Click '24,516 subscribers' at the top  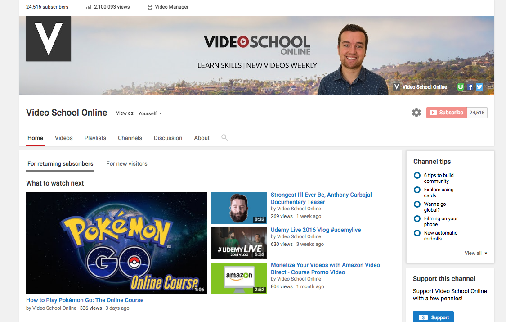click(47, 7)
